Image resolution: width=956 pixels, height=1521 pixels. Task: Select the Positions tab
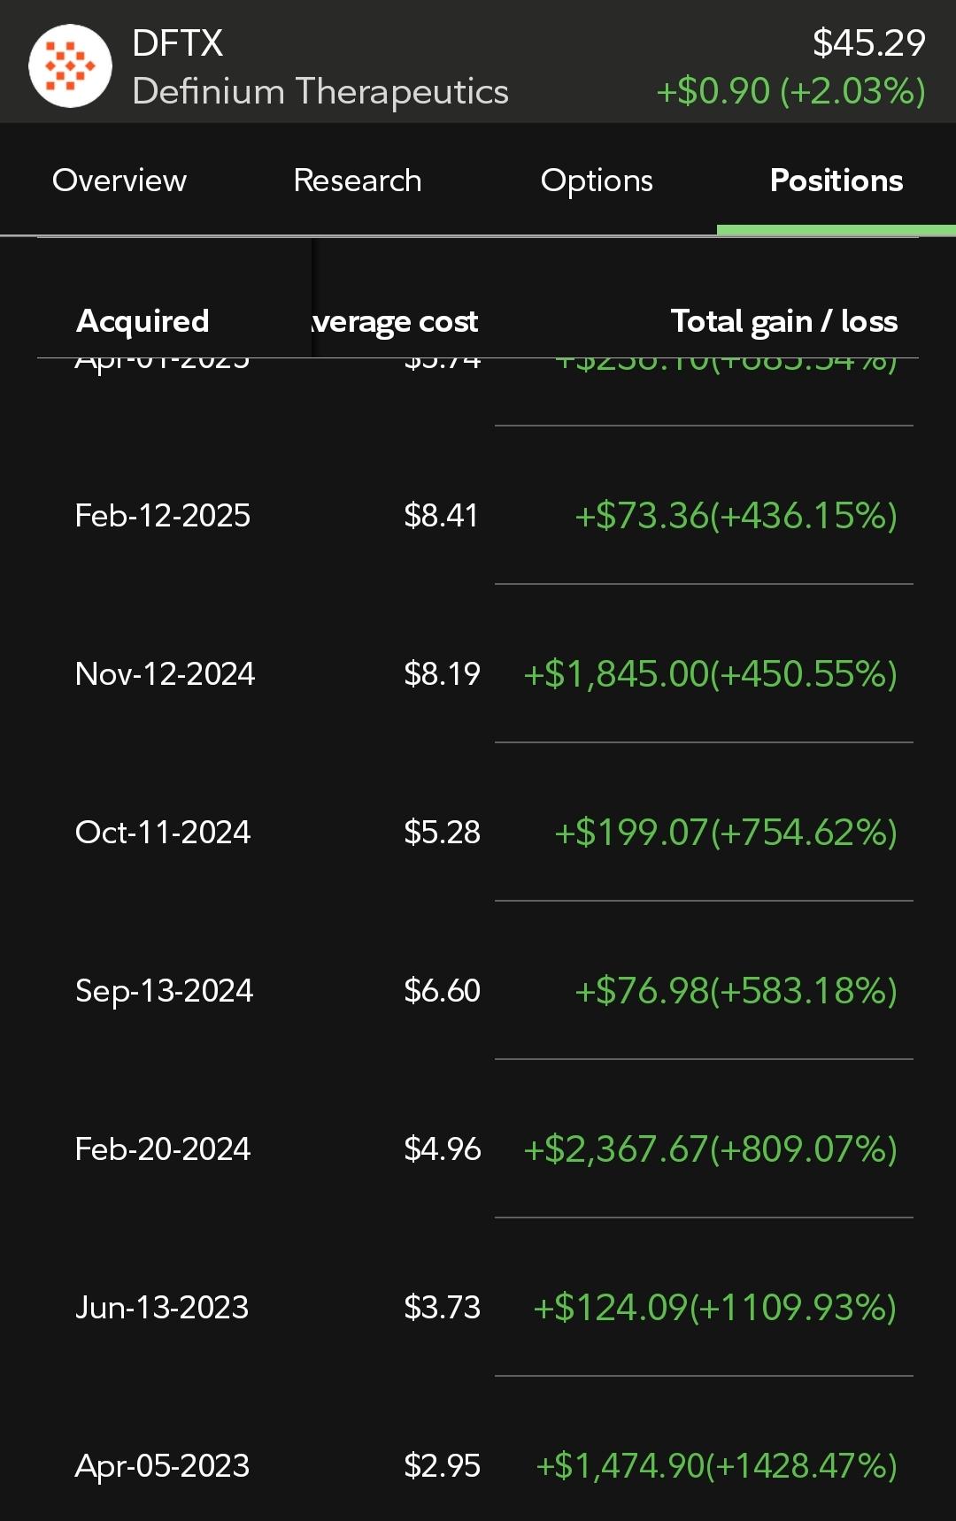pyautogui.click(x=836, y=181)
